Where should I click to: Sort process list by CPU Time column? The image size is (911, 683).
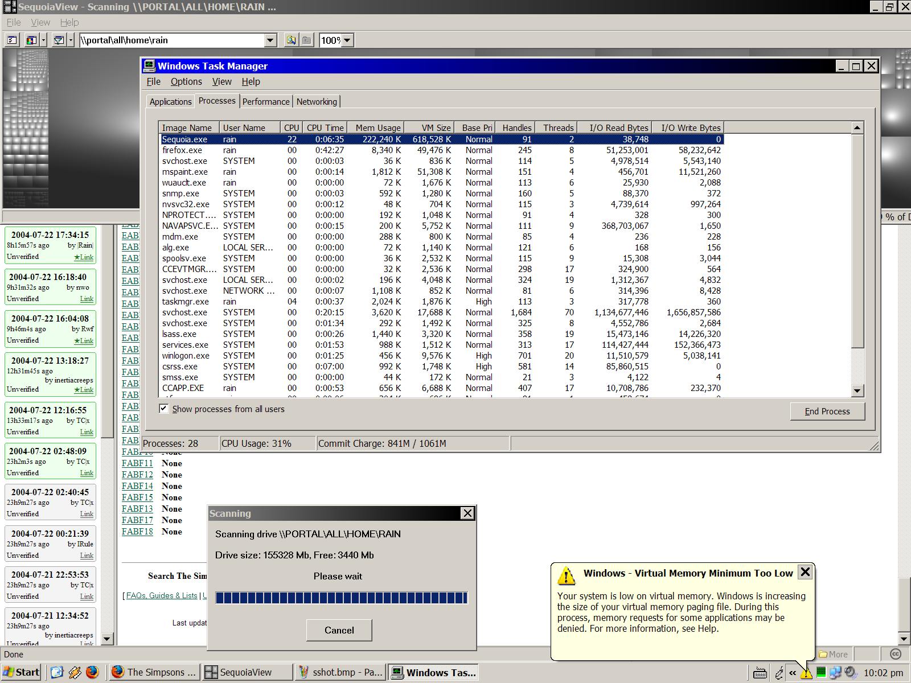tap(325, 127)
